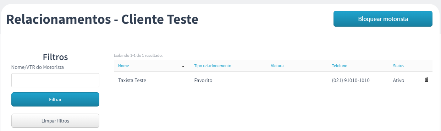Focus the Nome/VTR do Motorista text field

tap(55, 80)
